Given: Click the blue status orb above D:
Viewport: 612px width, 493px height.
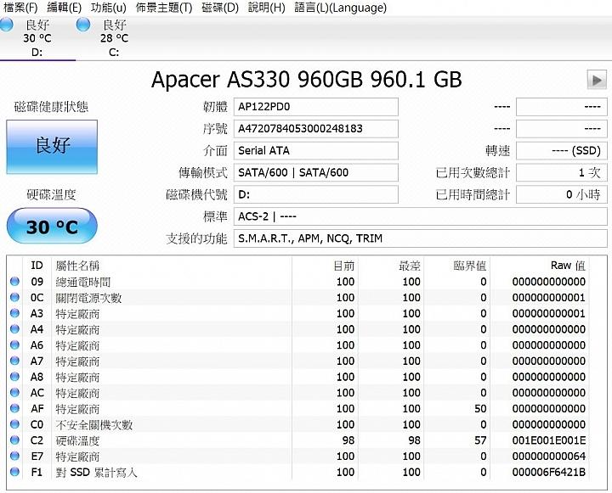Looking at the screenshot, I should click(x=6, y=25).
